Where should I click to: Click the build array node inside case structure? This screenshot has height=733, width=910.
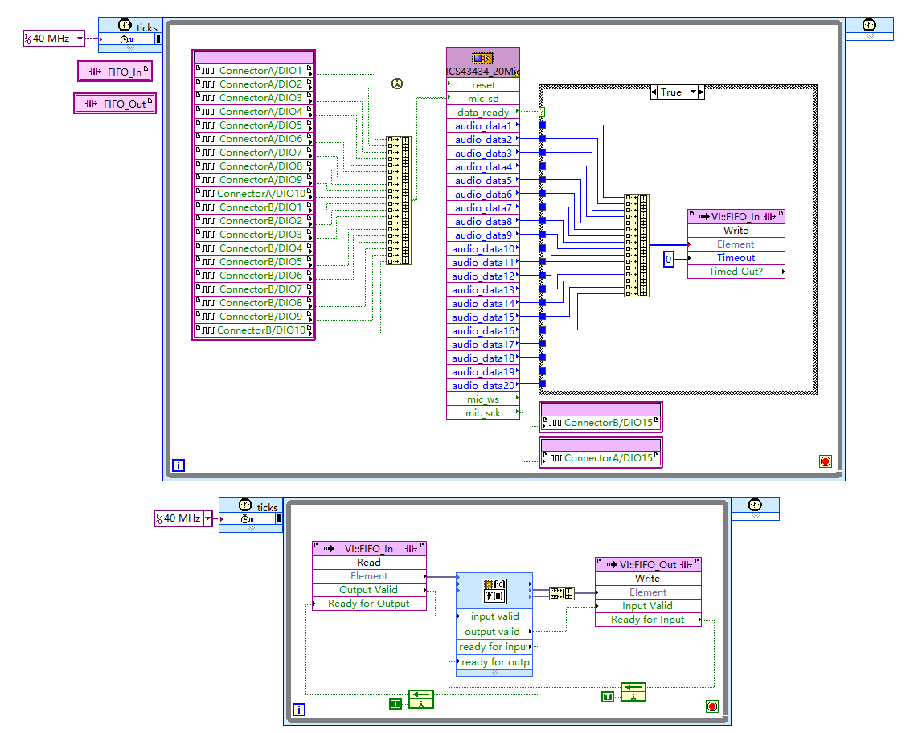[x=637, y=245]
